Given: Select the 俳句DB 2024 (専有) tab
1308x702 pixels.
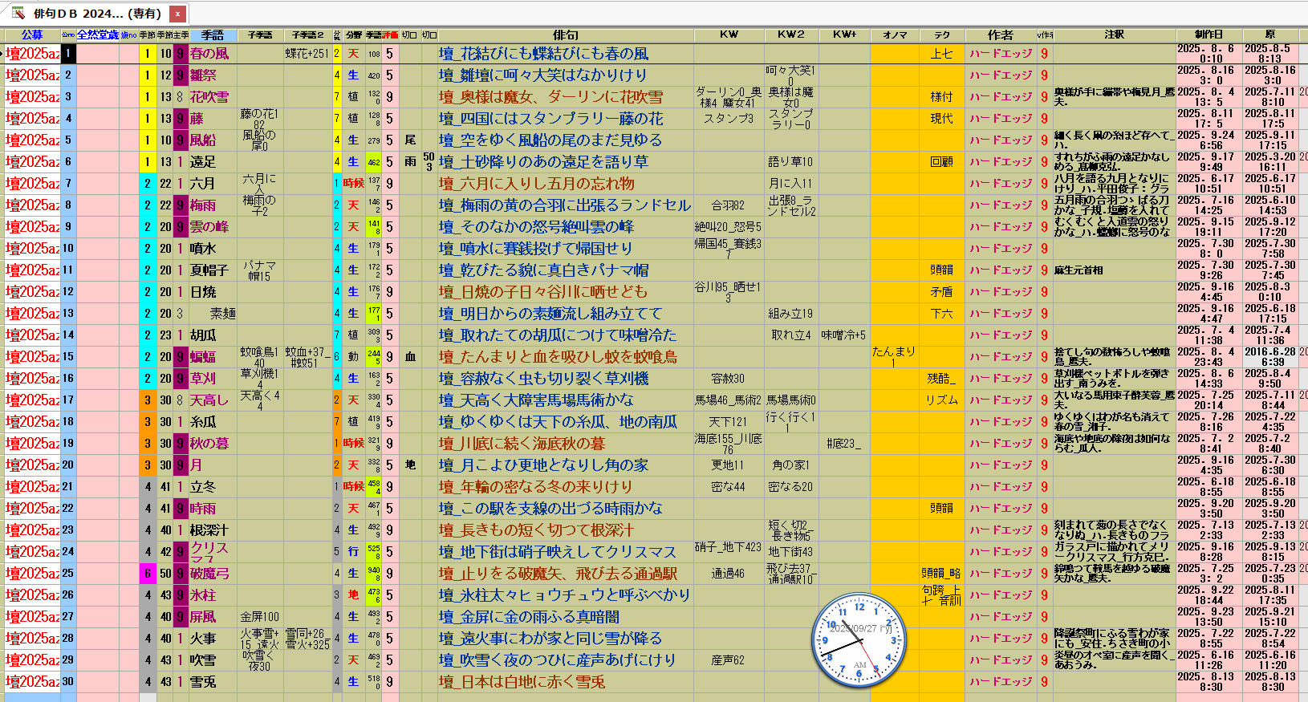Looking at the screenshot, I should coord(96,14).
